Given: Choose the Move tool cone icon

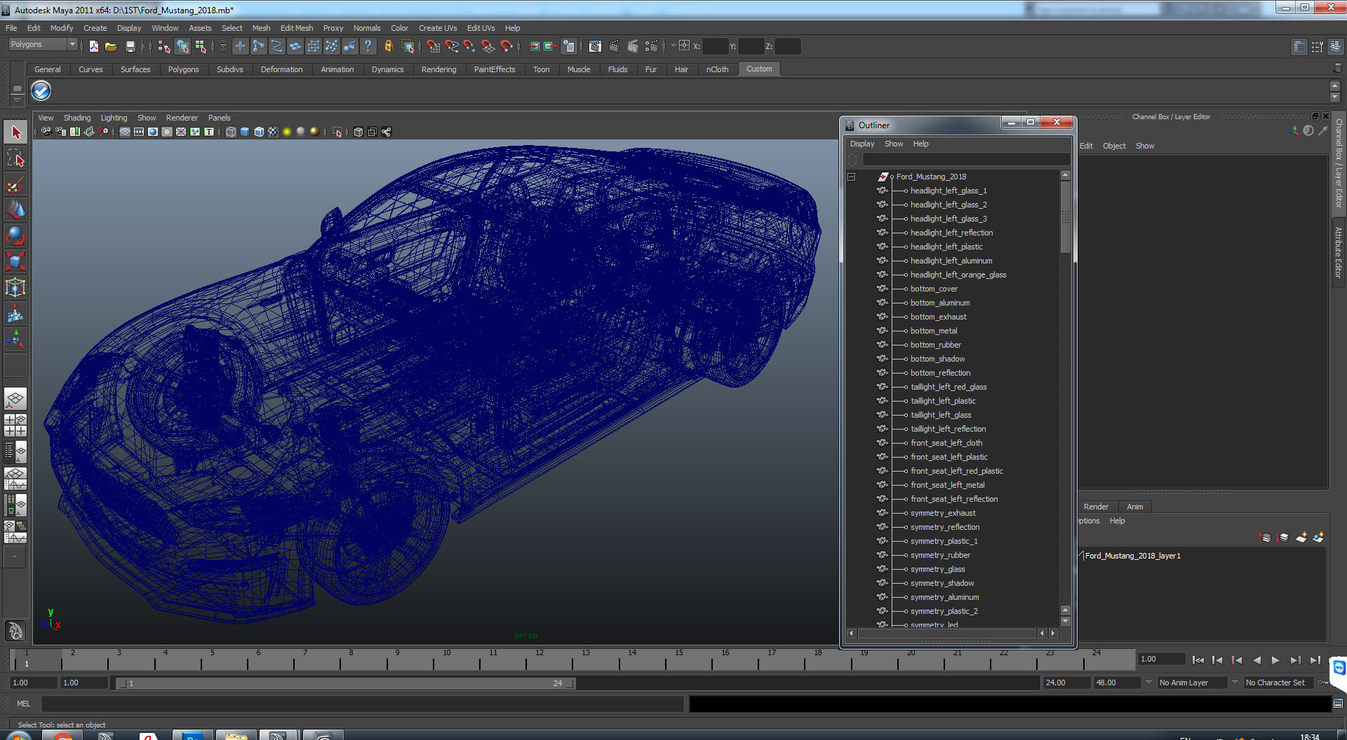Looking at the screenshot, I should click(15, 210).
